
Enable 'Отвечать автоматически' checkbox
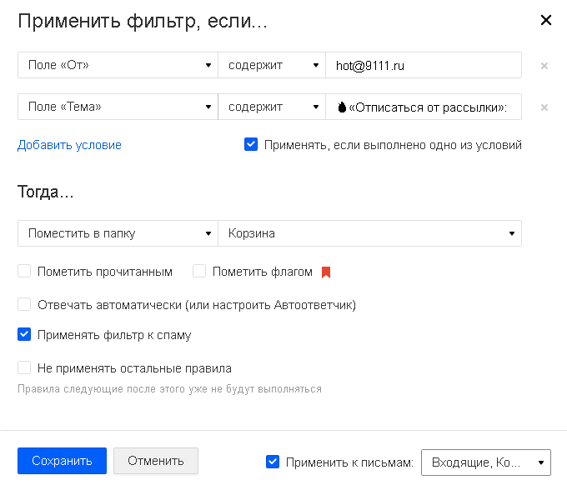coord(24,304)
